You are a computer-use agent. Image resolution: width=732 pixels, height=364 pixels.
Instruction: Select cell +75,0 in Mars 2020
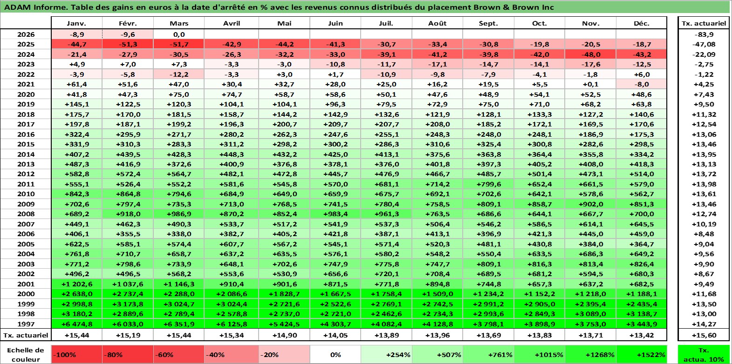coord(179,94)
